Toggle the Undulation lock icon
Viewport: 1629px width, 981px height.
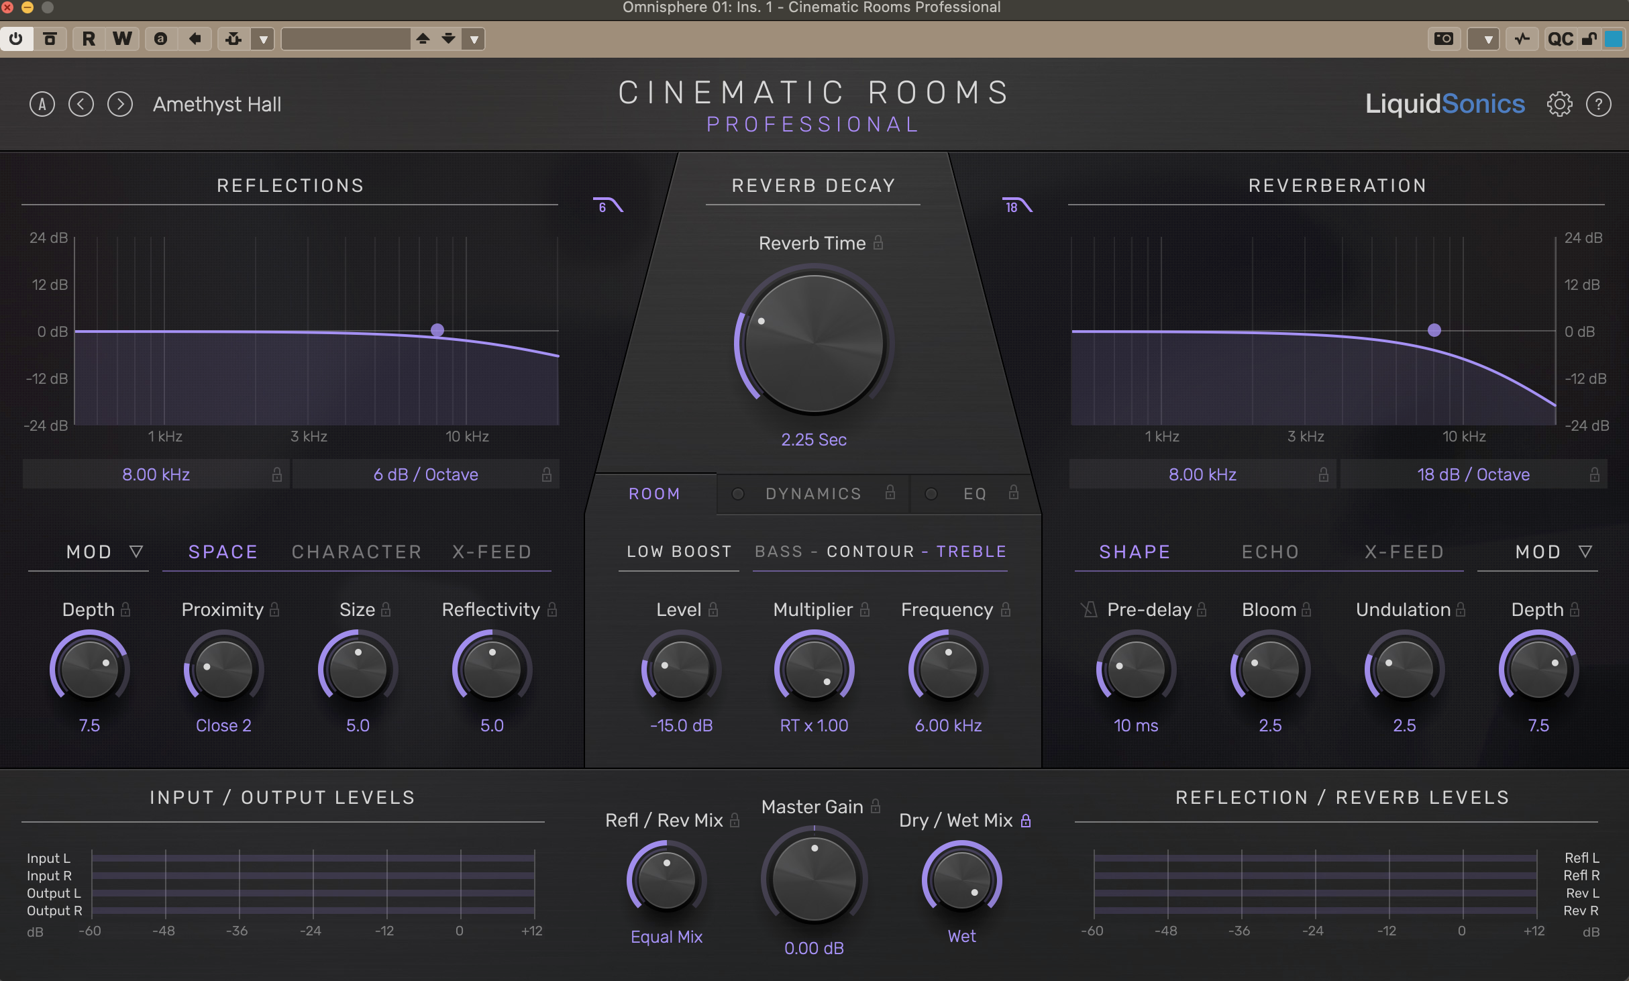pos(1461,609)
